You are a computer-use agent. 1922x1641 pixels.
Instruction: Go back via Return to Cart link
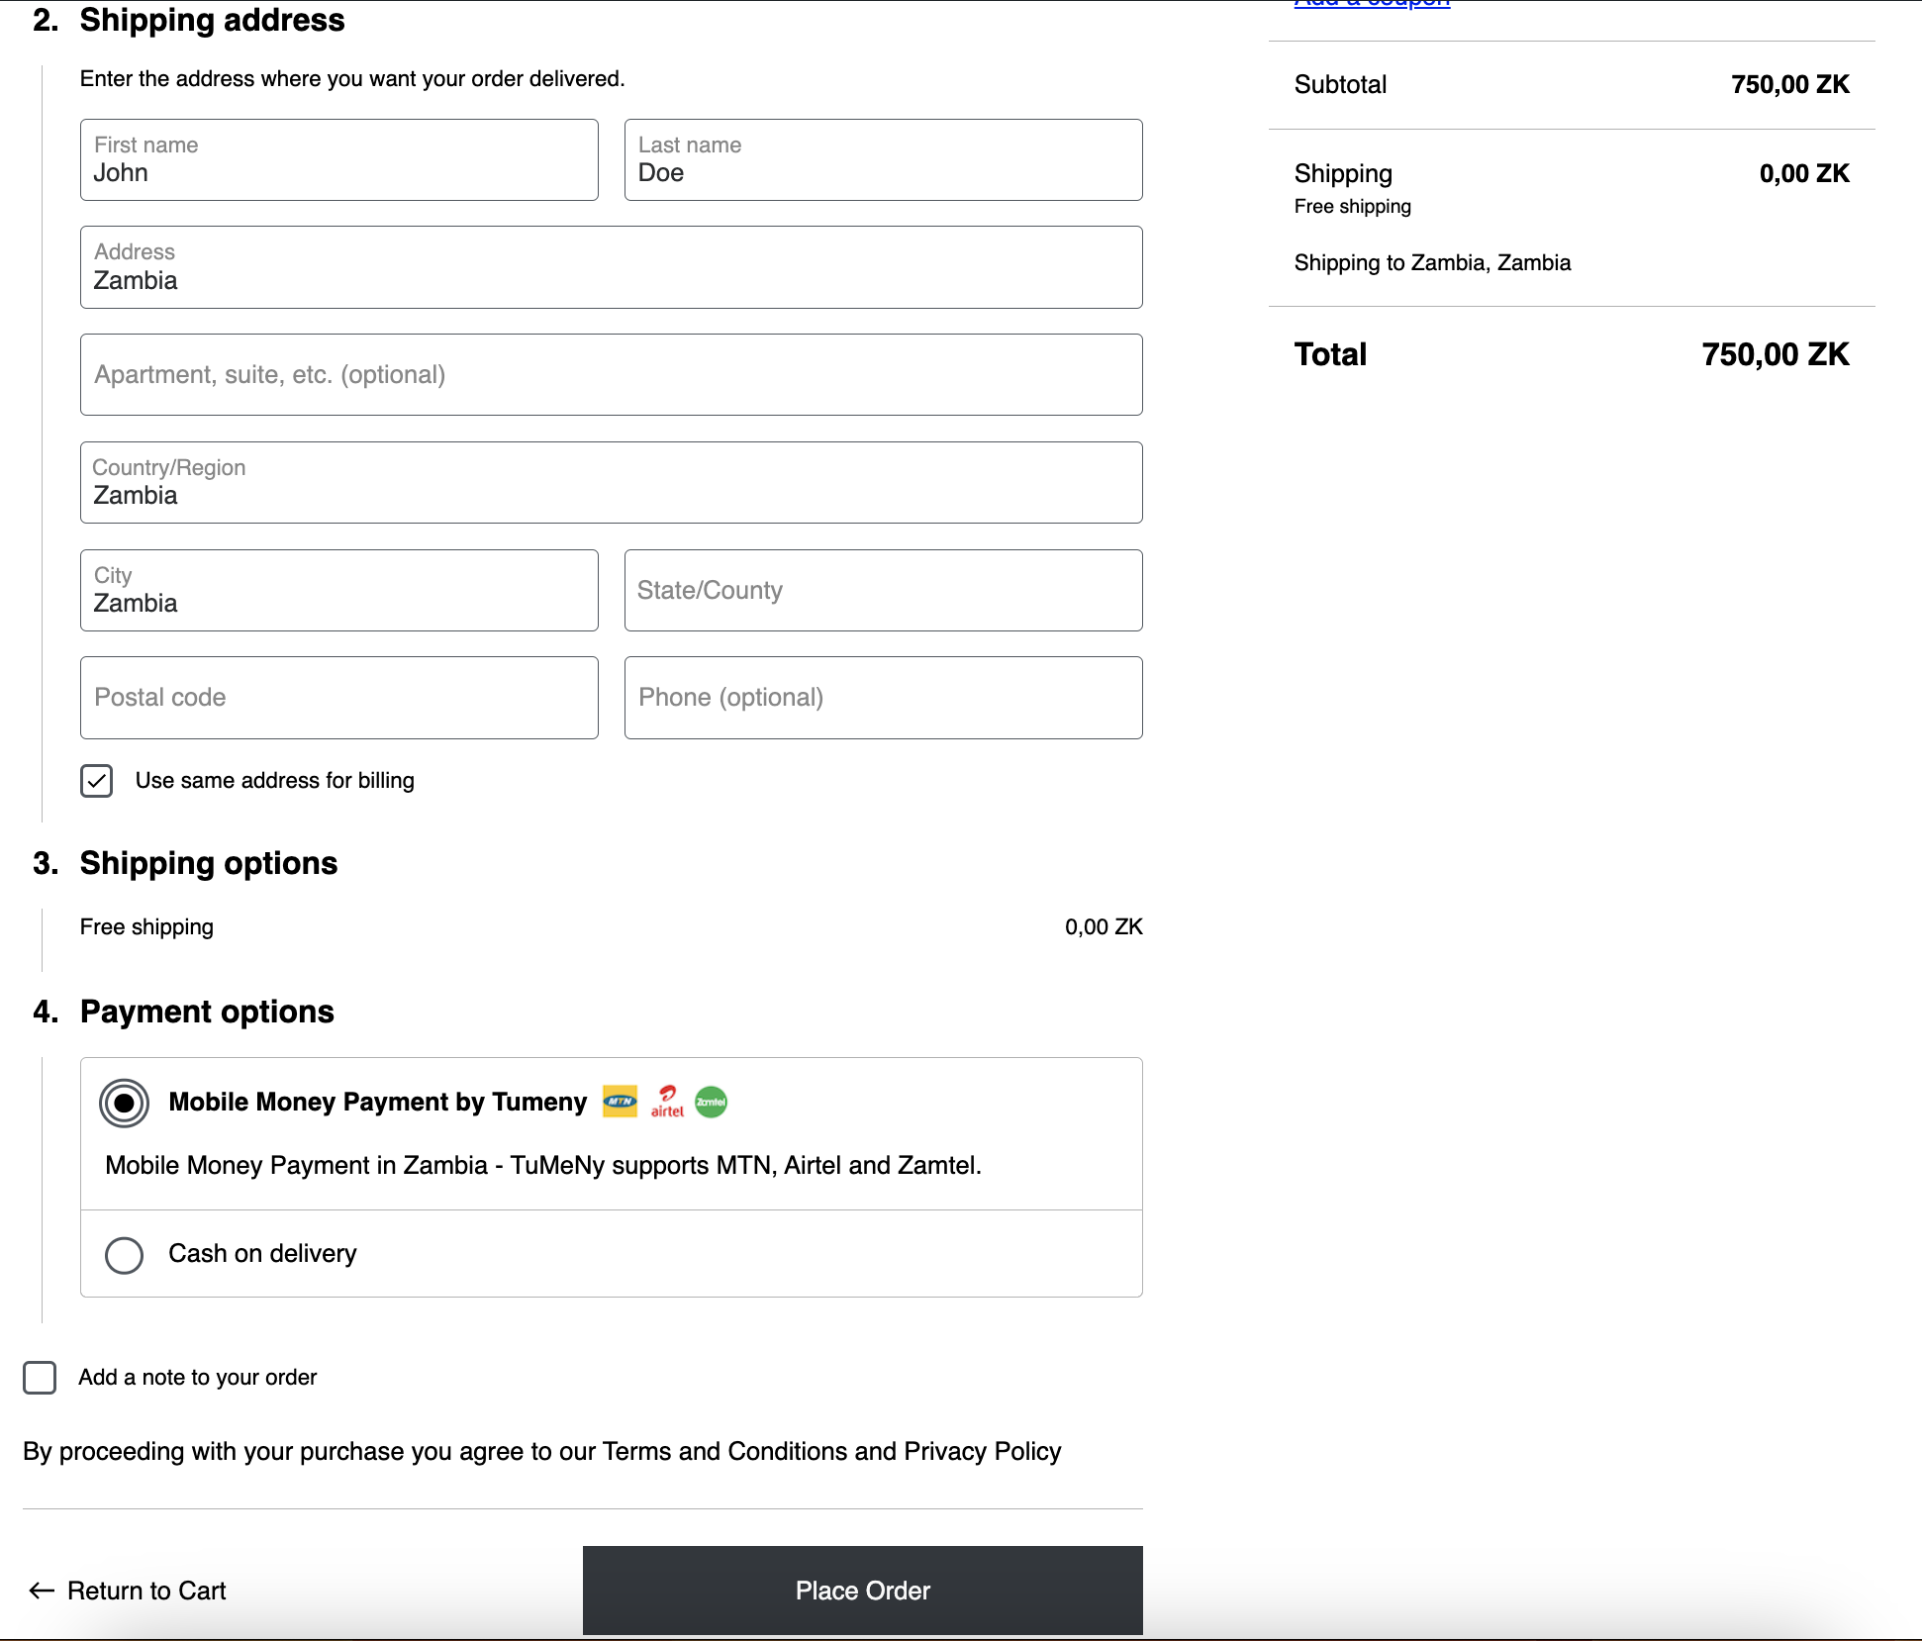click(x=146, y=1591)
